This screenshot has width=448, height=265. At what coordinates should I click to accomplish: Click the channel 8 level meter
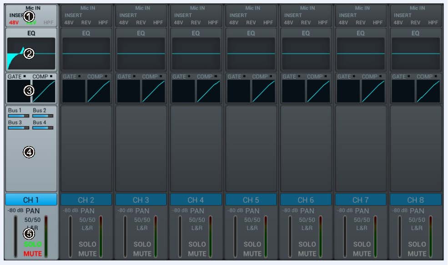(431, 236)
